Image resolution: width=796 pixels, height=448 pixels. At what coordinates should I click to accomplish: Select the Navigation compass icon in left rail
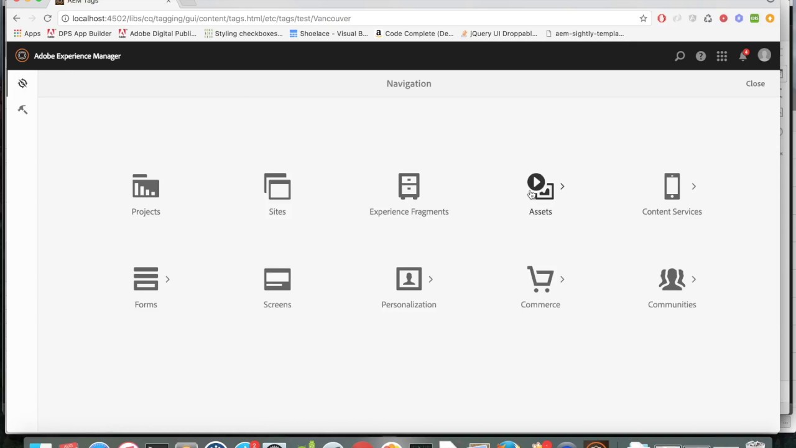coord(22,83)
